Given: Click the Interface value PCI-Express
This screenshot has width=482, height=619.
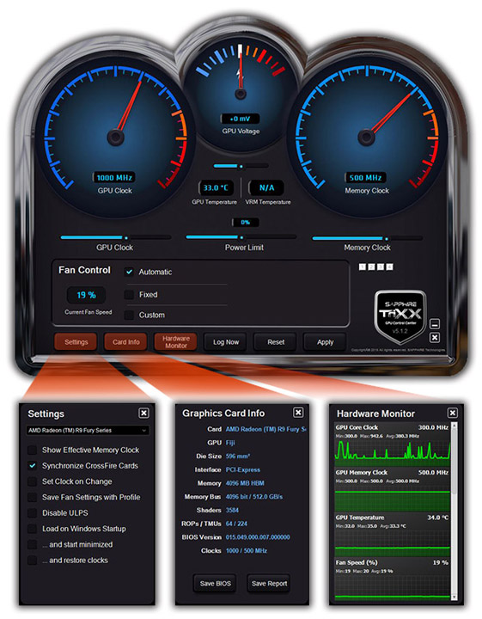Looking at the screenshot, I should pos(242,469).
